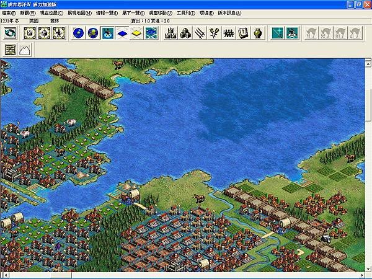Click the swirling arrows turn icon
The image size is (372, 279).
pyautogui.click(x=10, y=33)
